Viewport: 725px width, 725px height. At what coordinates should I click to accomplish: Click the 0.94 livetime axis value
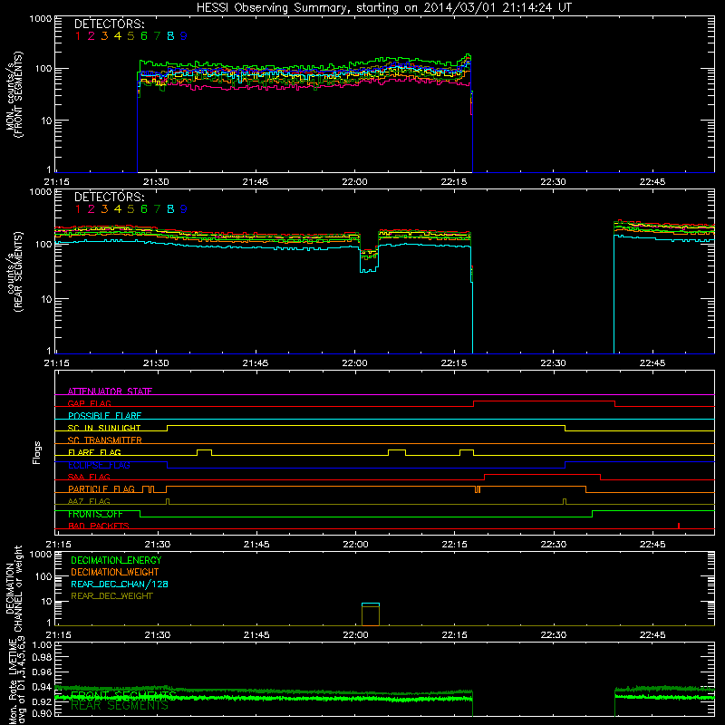tap(42, 687)
